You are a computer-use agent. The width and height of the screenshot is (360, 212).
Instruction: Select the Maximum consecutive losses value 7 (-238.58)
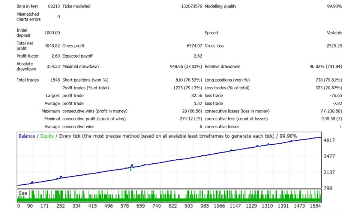pyautogui.click(x=331, y=111)
